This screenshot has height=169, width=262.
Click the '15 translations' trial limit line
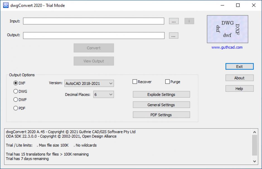(x=47, y=154)
